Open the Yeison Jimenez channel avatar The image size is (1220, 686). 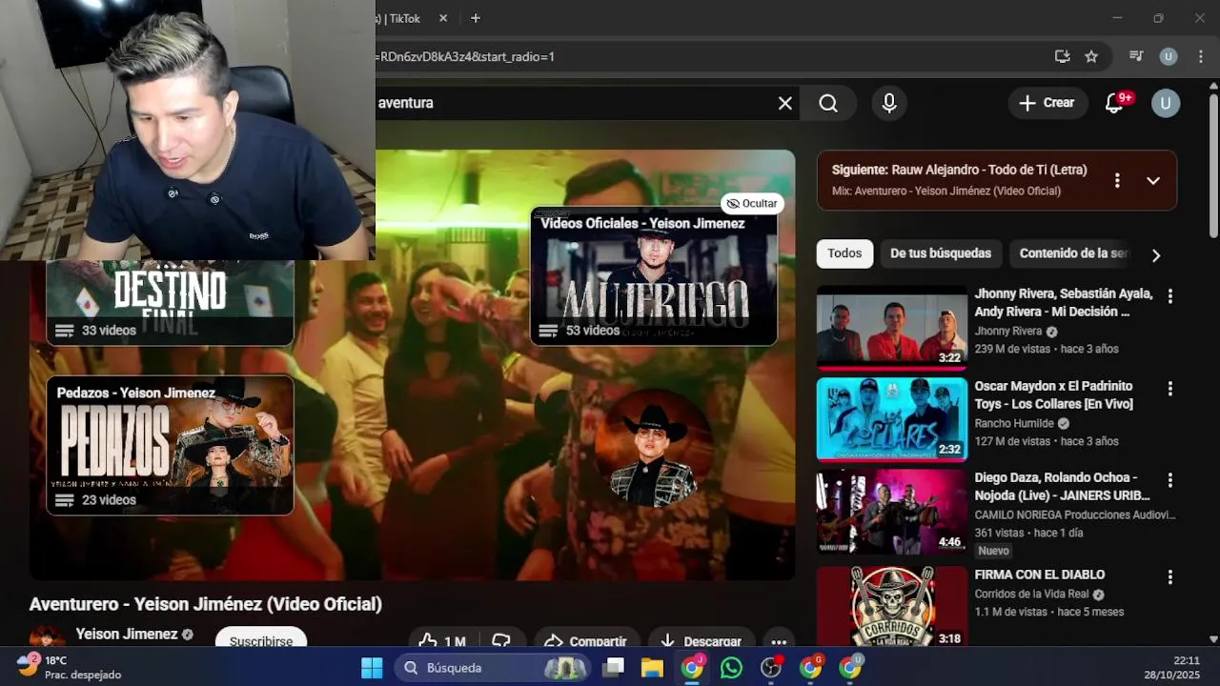pos(48,637)
